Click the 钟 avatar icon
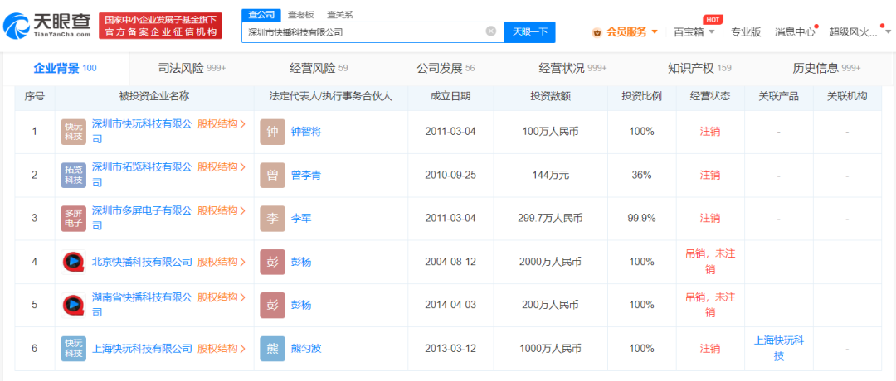The image size is (896, 381). pyautogui.click(x=272, y=132)
